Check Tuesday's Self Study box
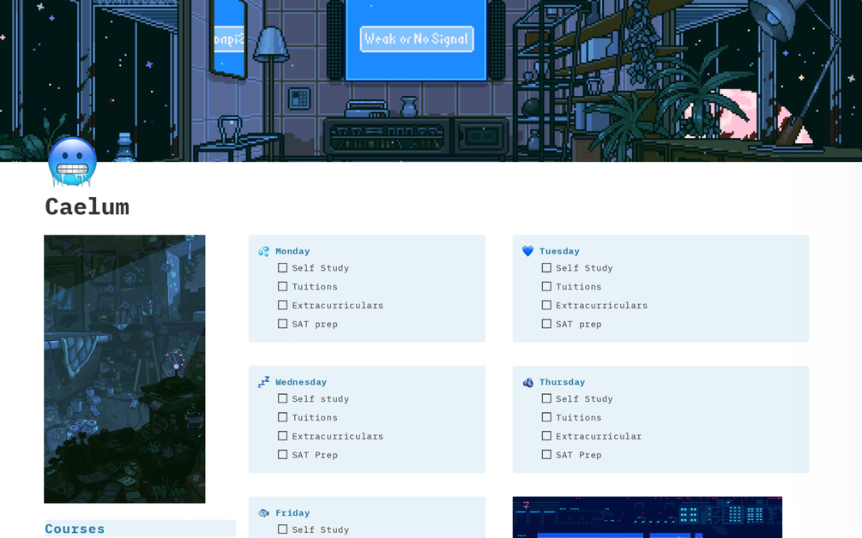The height and width of the screenshot is (538, 862). coord(546,268)
